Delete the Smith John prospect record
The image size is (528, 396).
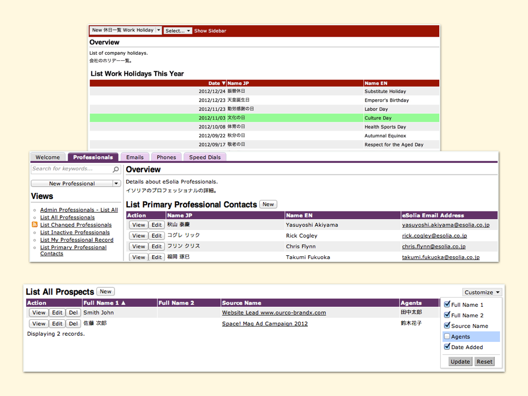(73, 312)
